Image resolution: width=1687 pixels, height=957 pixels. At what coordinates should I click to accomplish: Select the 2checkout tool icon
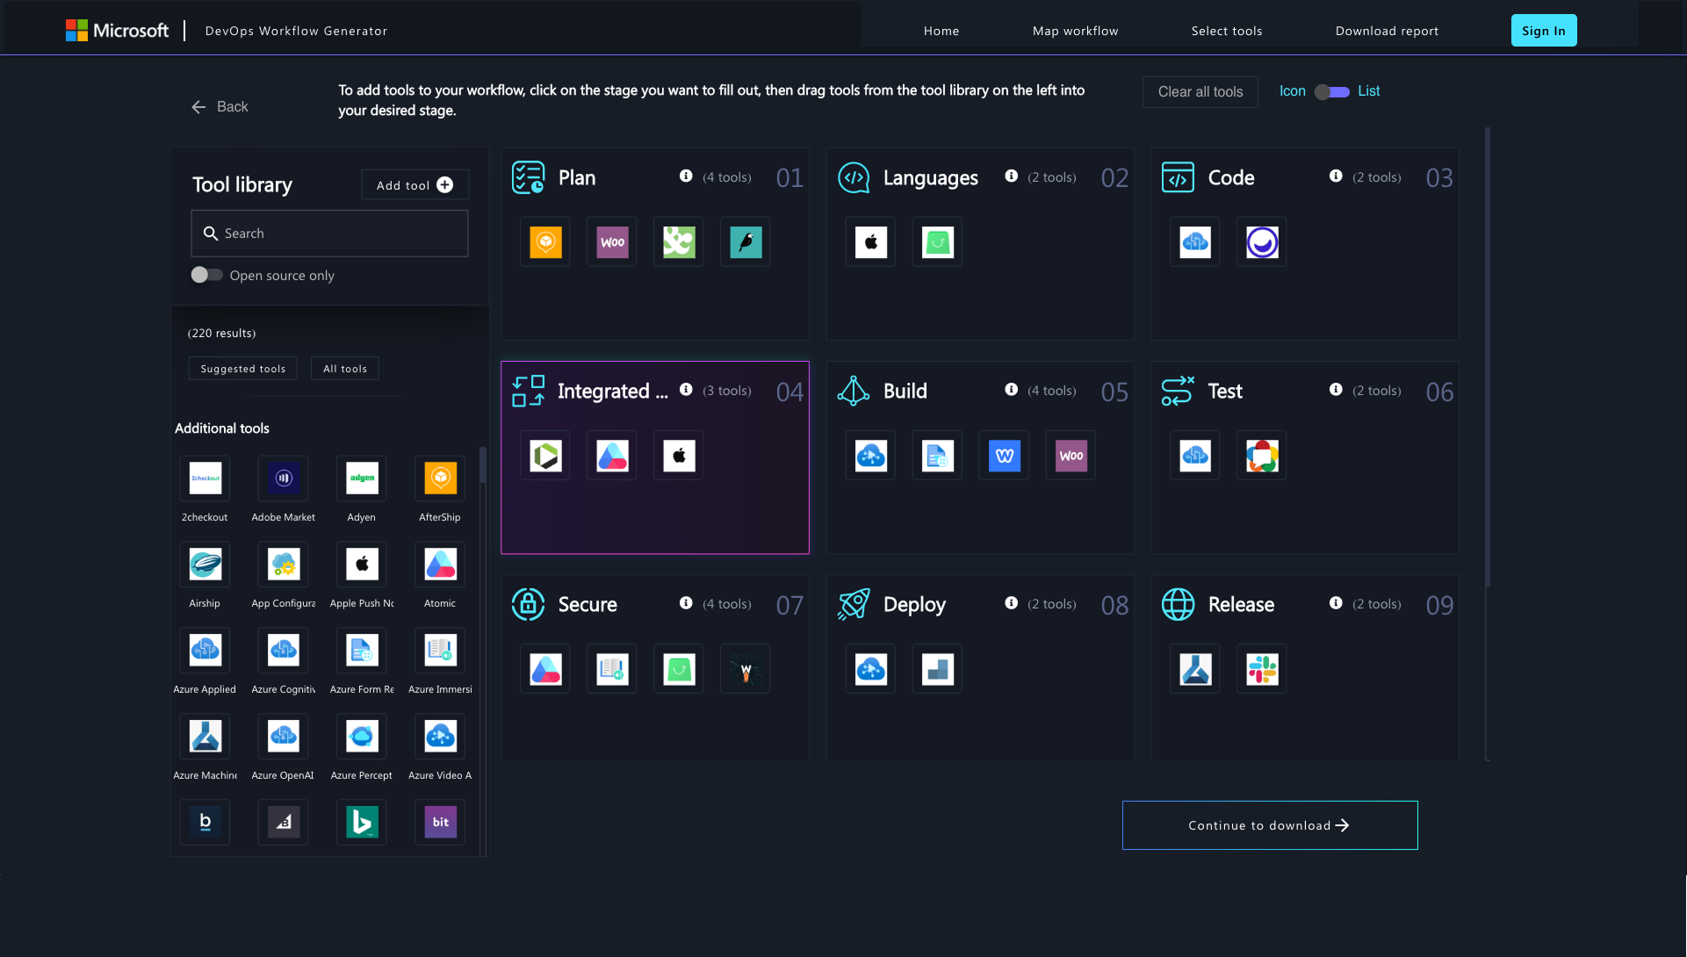click(205, 478)
